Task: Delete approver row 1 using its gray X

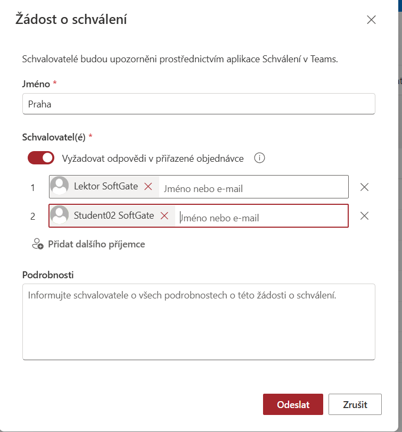Action: point(365,187)
